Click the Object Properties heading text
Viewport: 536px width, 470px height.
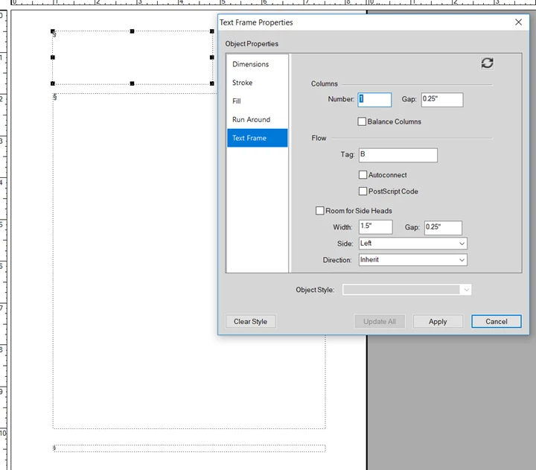coord(252,44)
